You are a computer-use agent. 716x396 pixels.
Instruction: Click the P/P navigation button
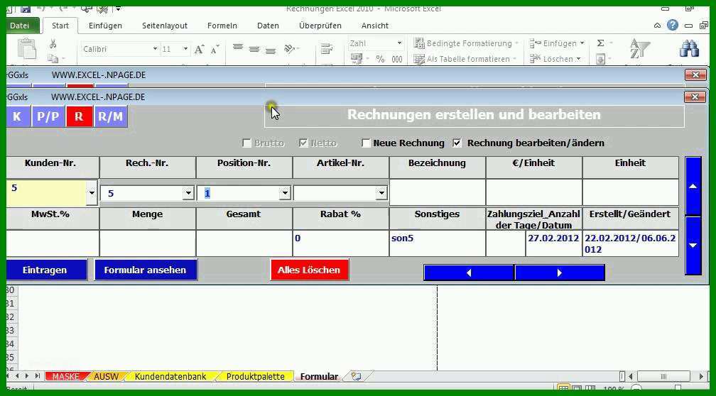tap(48, 117)
